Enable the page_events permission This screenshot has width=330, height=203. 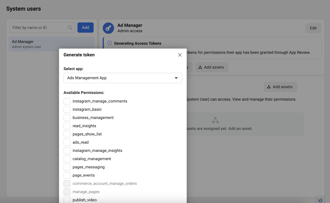coord(67,175)
